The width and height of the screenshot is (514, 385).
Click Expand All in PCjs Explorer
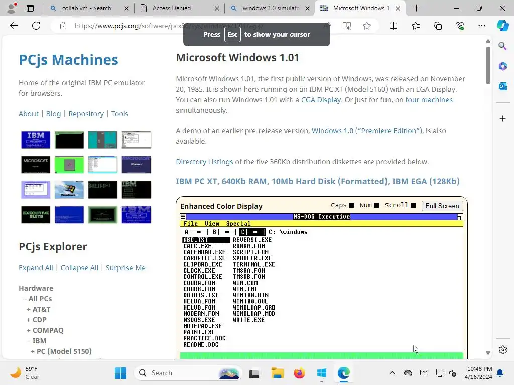pos(36,268)
